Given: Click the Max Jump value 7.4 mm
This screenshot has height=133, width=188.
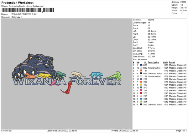Looking at the screenshot, I should [x=151, y=54].
